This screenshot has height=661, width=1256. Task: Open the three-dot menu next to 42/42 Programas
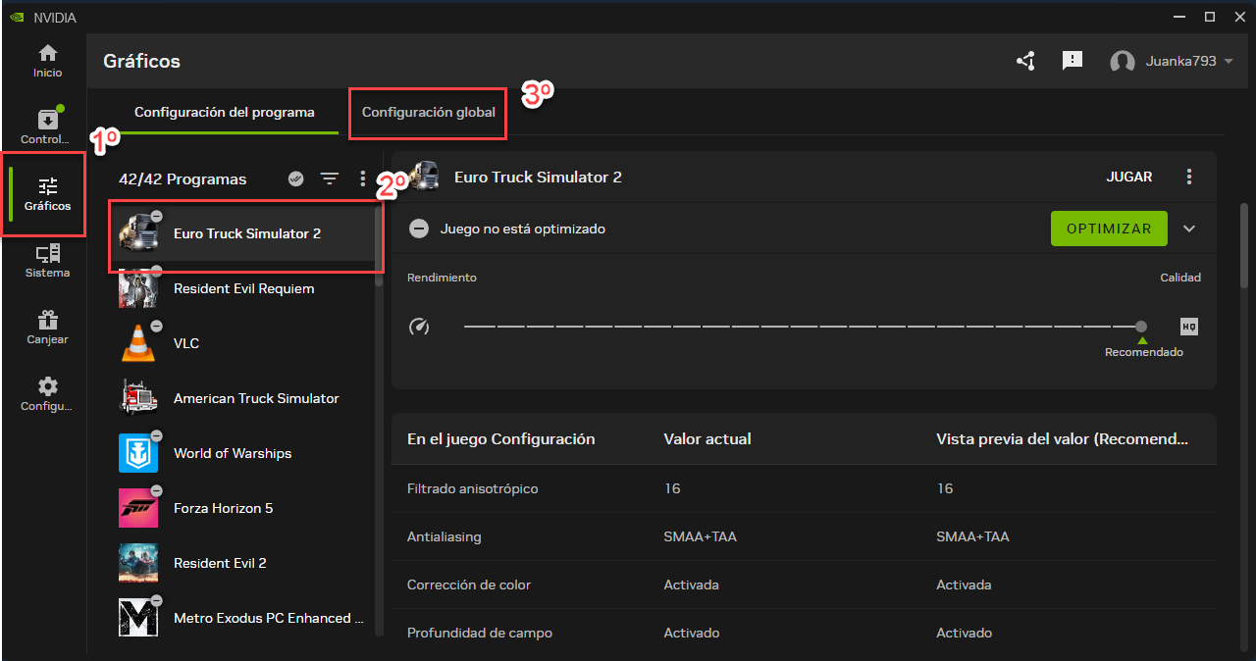tap(363, 178)
